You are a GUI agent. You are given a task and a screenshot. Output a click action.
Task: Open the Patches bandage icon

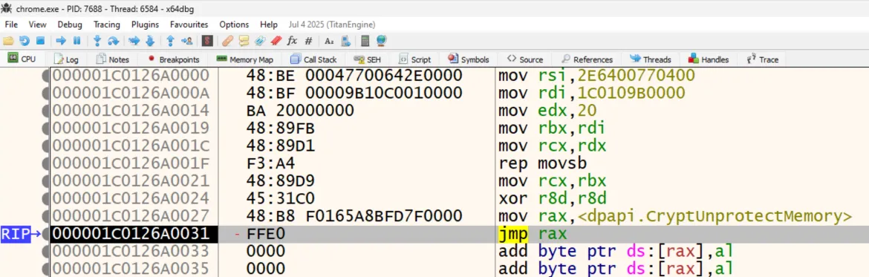coord(227,41)
